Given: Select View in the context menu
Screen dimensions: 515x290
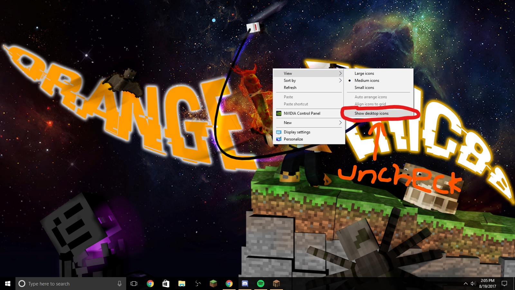Looking at the screenshot, I should (x=308, y=73).
